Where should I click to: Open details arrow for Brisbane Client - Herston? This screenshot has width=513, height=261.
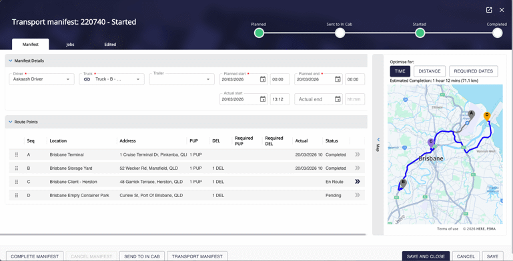tap(358, 182)
